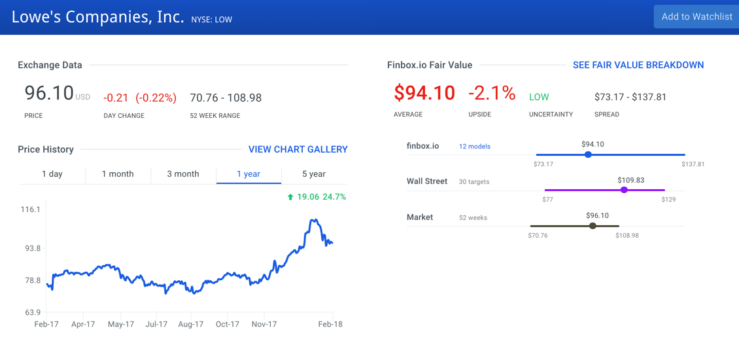This screenshot has width=739, height=345.
Task: Open the View Chart Gallery link
Action: coord(298,149)
